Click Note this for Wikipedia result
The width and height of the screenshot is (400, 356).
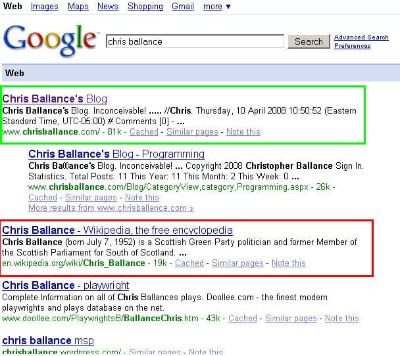(289, 263)
